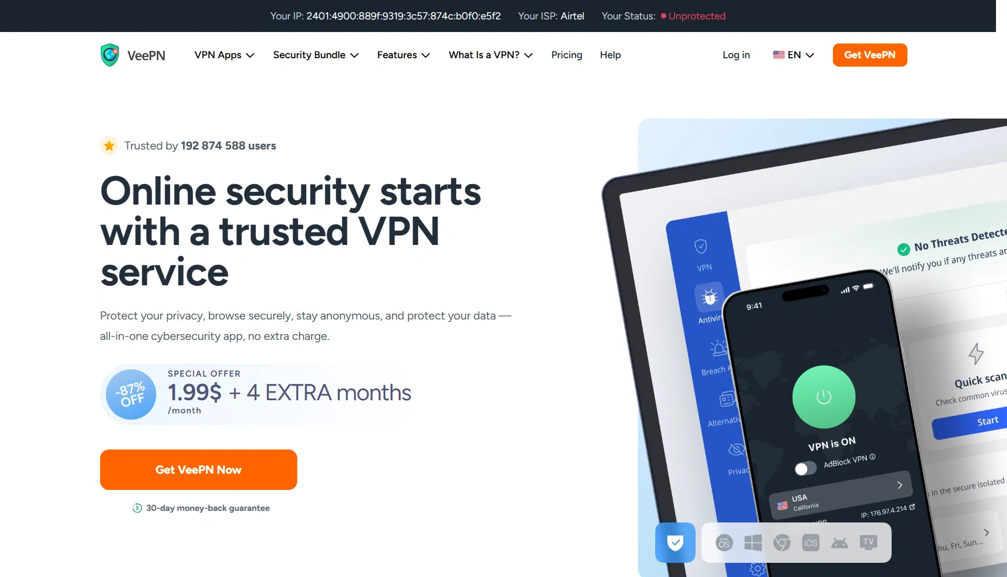
Task: Expand the VPN Apps dropdown
Action: tap(224, 55)
